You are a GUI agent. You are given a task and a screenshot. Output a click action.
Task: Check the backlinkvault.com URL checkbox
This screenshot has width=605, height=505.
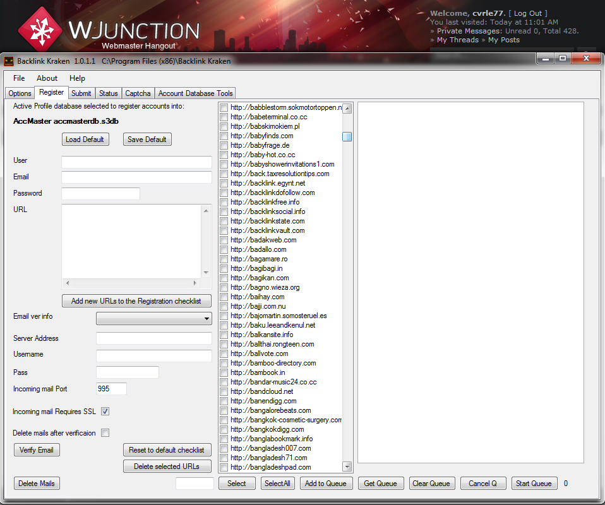pyautogui.click(x=224, y=230)
